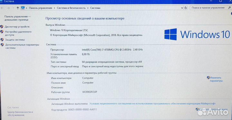Open 'Панель управления — домашняя страница' link
Image resolution: width=232 pixels, height=120 pixels.
(17, 18)
